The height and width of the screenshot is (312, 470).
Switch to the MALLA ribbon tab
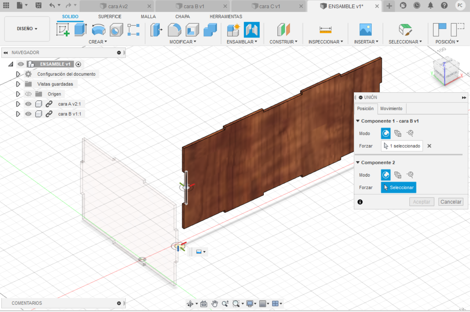pyautogui.click(x=148, y=17)
